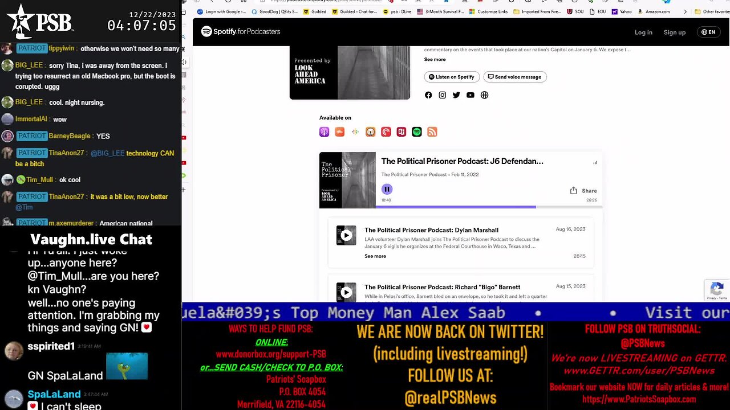Click the Send voice message button

[x=515, y=77]
